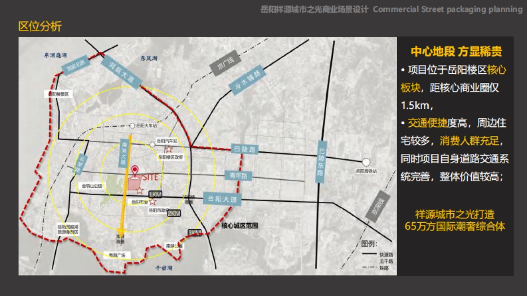Click the 核心城区范围 boundary label
527x296 pixels.
240,226
